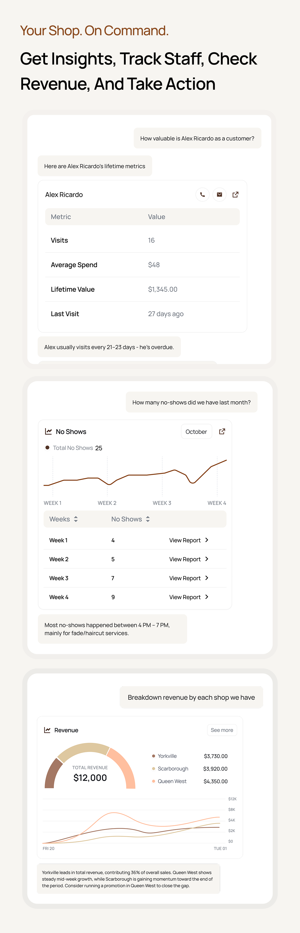The height and width of the screenshot is (933, 300).
Task: Open the October month selector
Action: (x=196, y=431)
